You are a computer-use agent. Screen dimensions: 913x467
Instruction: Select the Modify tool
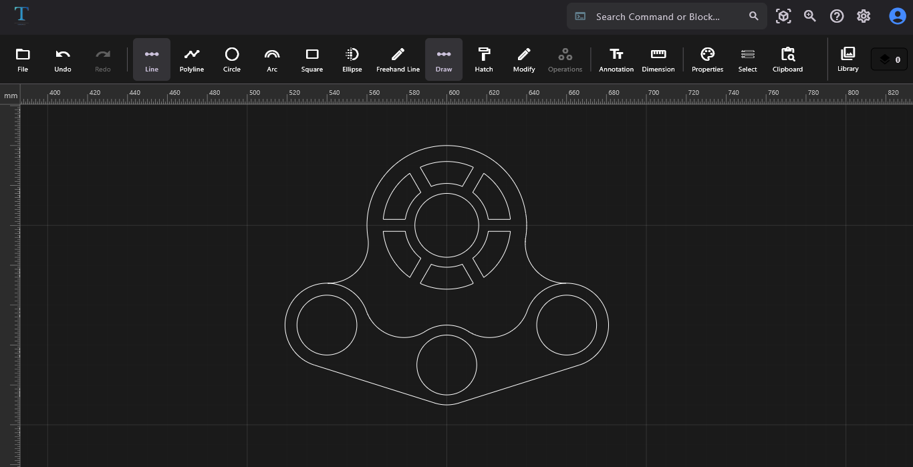(x=524, y=59)
